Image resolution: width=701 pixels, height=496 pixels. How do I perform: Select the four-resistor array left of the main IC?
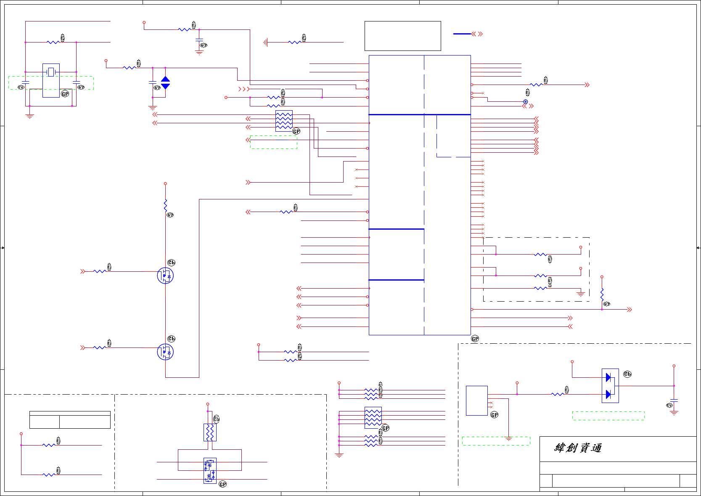[284, 121]
